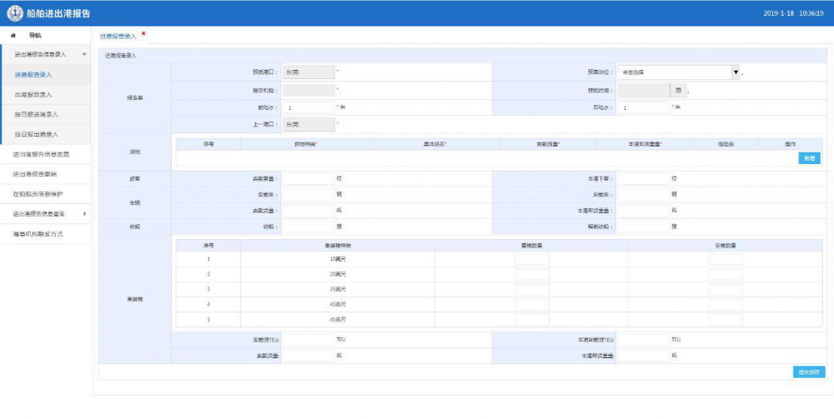Click the home icon beside 导航

pos(13,36)
